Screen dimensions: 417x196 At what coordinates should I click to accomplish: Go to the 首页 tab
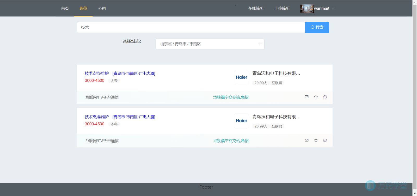[x=65, y=8]
